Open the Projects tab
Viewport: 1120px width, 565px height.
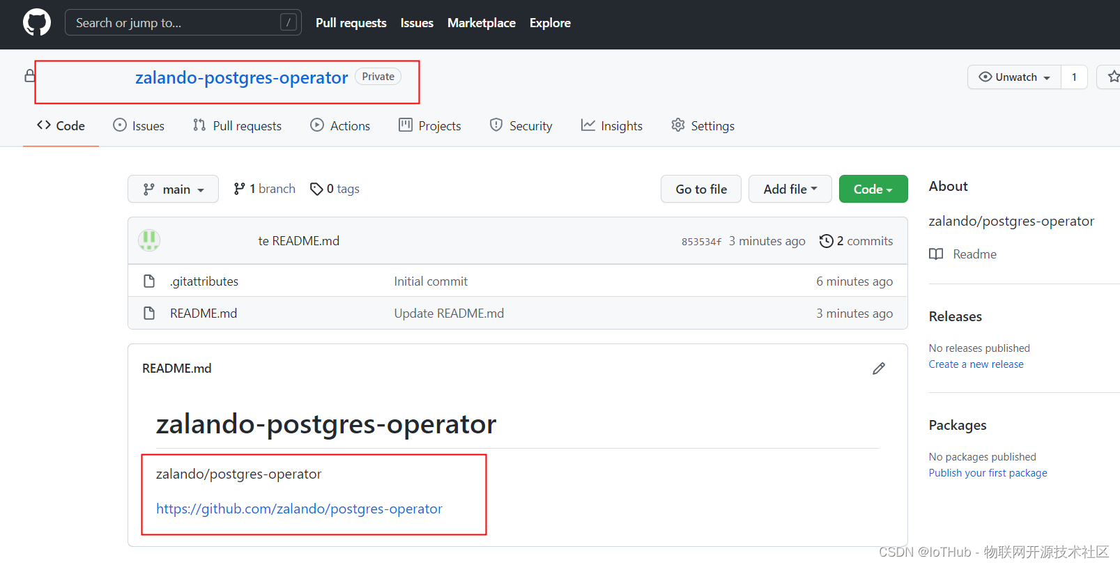[x=429, y=125]
